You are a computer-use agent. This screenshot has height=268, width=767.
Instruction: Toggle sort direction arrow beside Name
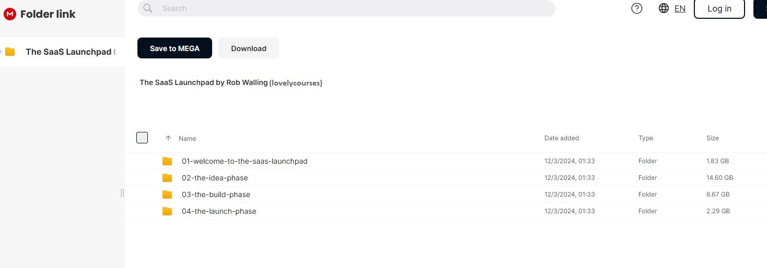(x=168, y=138)
